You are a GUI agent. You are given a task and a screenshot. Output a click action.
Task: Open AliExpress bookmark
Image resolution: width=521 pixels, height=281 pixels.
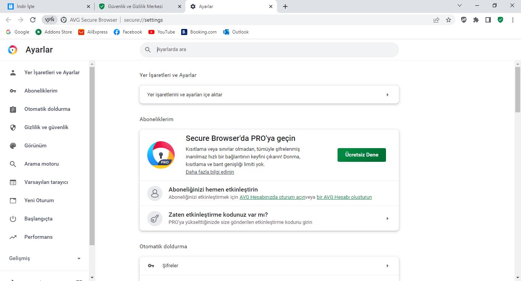(x=93, y=32)
